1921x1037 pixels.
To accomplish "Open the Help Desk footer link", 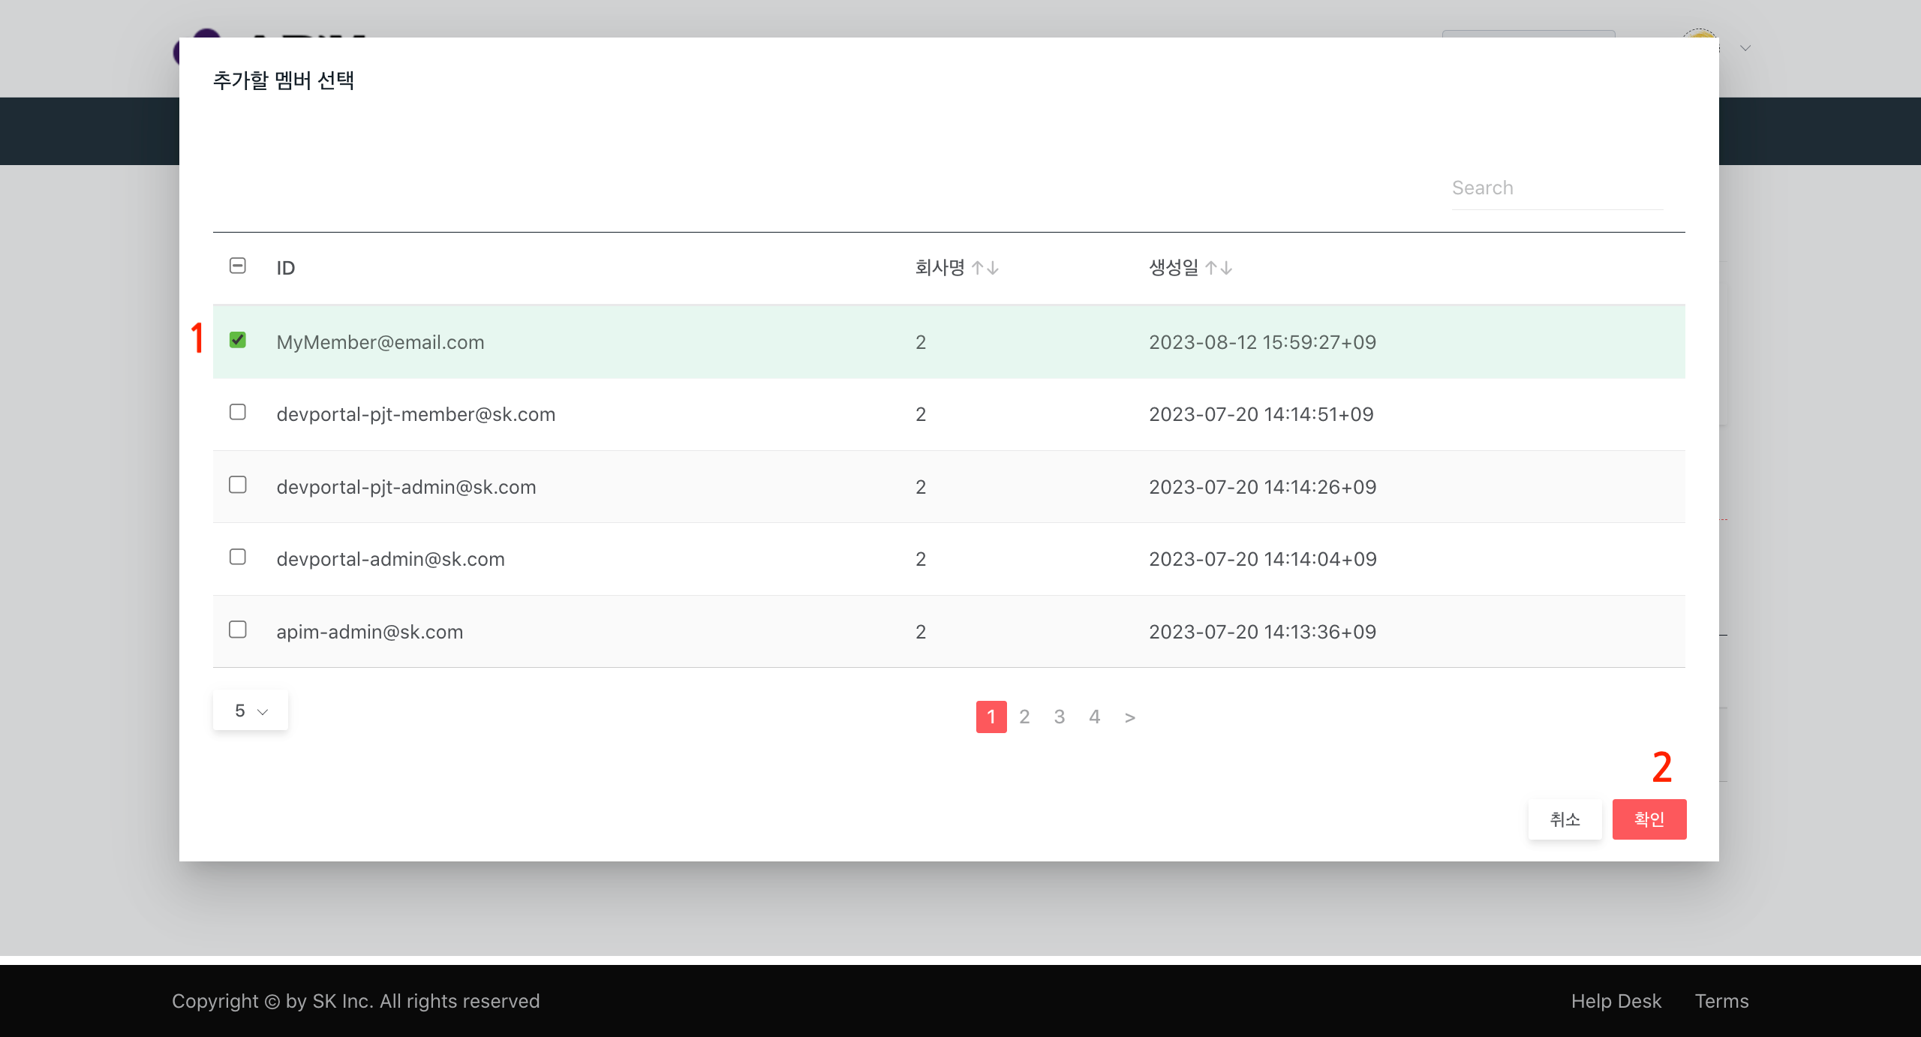I will coord(1616,1001).
